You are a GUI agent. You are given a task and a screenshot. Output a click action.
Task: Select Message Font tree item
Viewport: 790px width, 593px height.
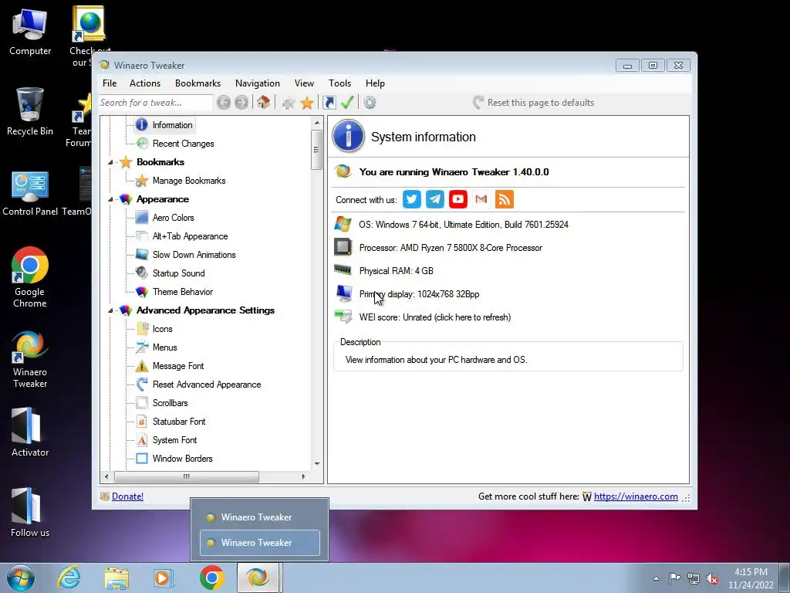(x=178, y=366)
